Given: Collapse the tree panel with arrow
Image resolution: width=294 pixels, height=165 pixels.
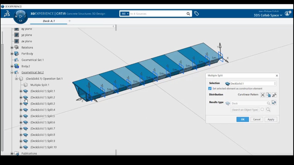Looking at the screenshot, I should coord(113,26).
